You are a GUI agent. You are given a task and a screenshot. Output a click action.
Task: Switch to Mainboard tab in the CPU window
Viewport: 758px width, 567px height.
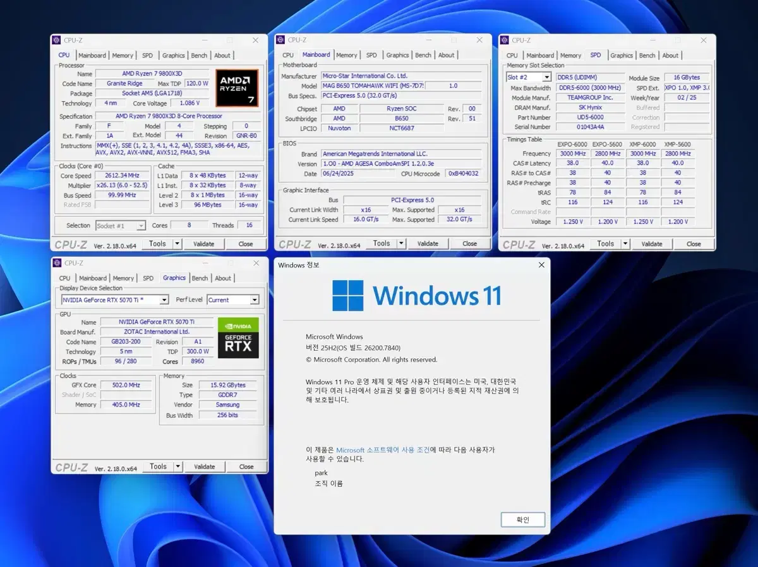92,56
